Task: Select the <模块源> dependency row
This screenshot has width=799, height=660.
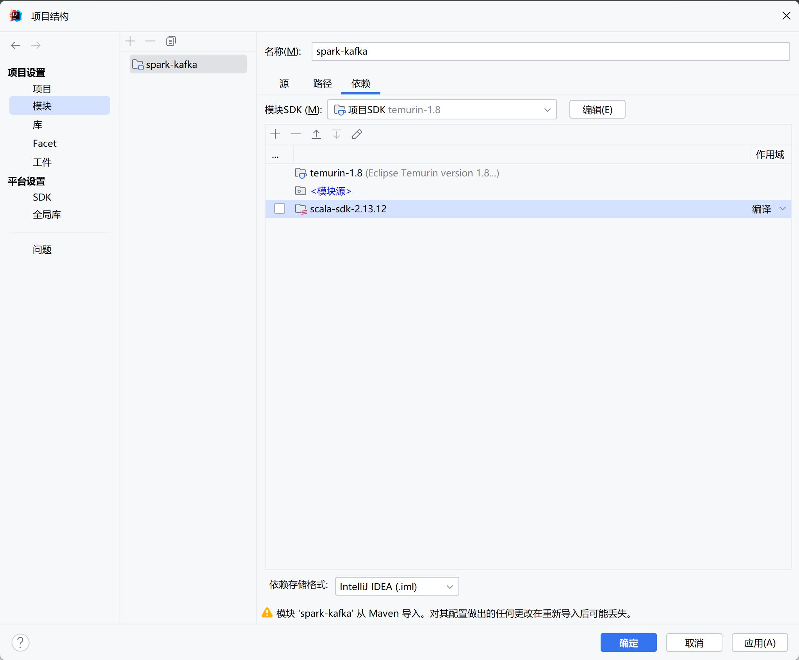Action: click(x=528, y=191)
